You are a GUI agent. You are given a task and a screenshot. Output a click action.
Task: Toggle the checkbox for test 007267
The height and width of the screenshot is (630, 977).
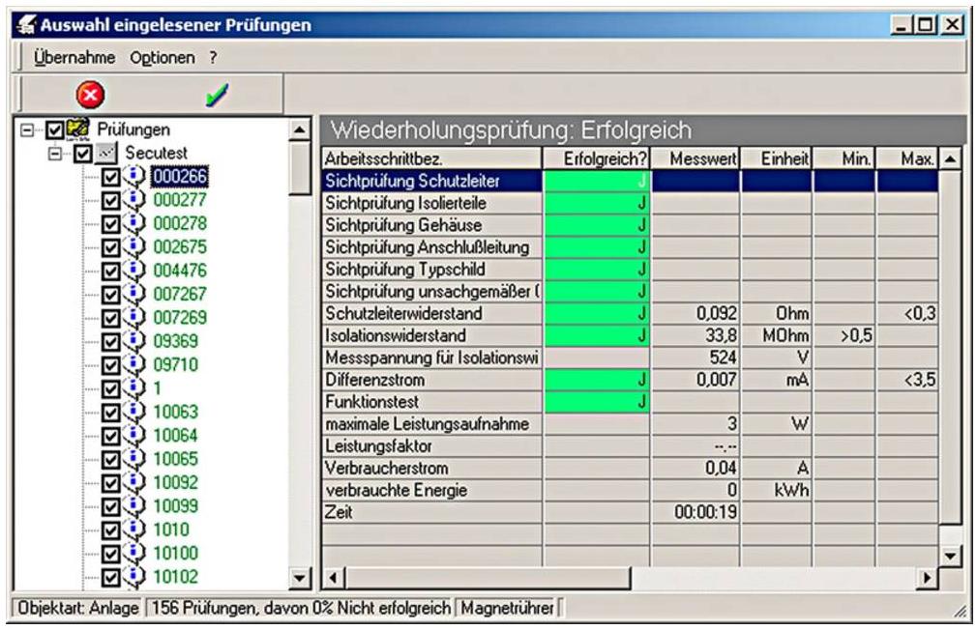pos(109,294)
